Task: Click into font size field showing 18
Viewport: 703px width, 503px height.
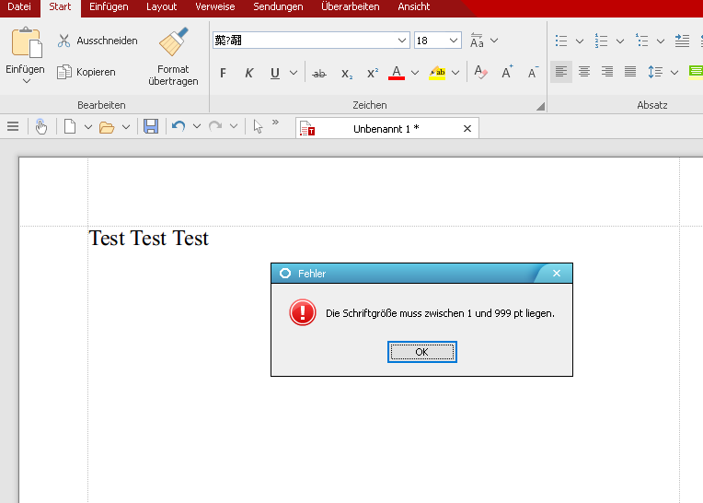Action: (x=431, y=41)
